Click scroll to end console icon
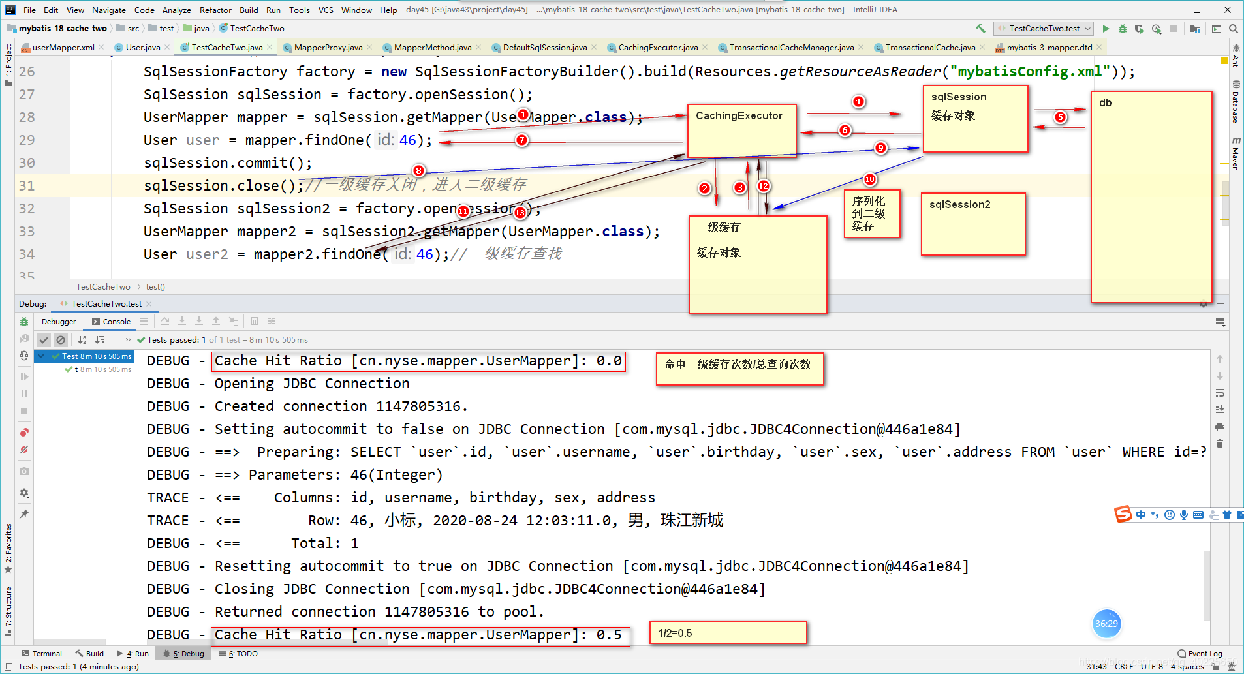Viewport: 1244px width, 674px height. pos(1220,410)
